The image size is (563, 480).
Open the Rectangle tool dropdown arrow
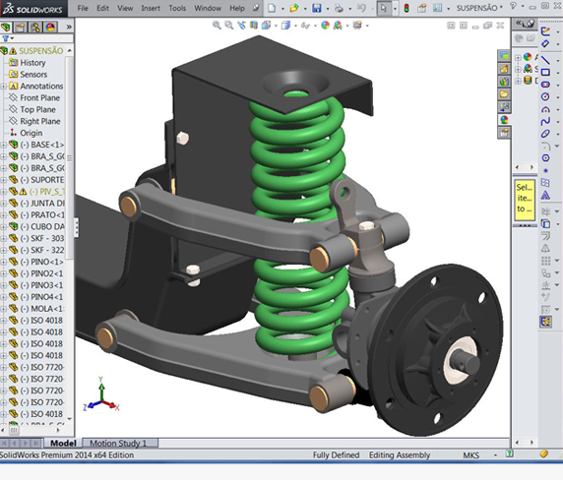coord(558,73)
